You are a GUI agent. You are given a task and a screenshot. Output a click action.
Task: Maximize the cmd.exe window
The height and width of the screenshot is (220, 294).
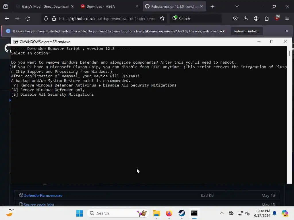[272, 42]
